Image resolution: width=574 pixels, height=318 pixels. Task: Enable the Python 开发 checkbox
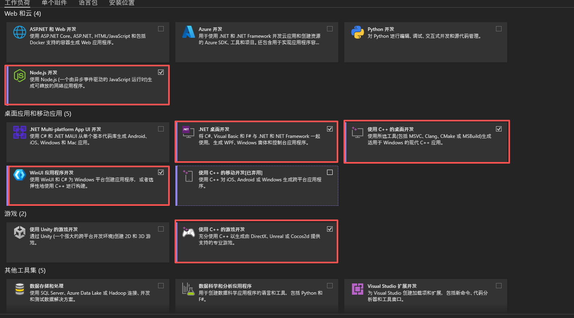click(499, 29)
